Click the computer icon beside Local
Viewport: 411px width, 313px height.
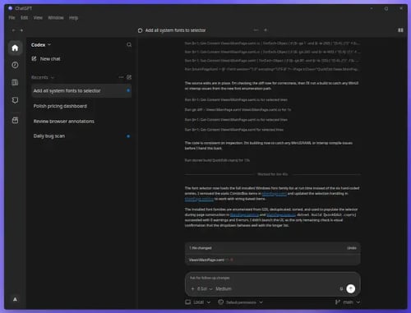click(188, 302)
